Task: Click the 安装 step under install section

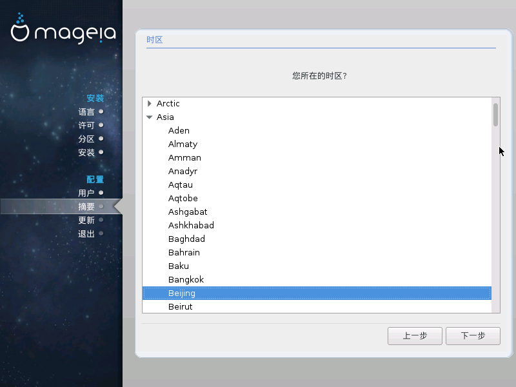Action: [86, 152]
